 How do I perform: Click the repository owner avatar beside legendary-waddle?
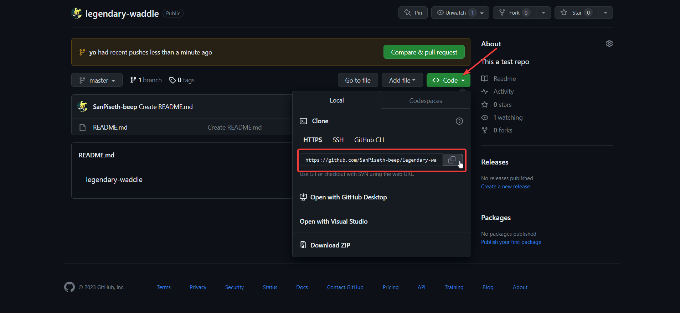(x=77, y=13)
